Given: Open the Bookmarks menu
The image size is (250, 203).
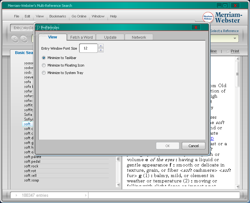Looking at the screenshot, I should click(x=57, y=16).
